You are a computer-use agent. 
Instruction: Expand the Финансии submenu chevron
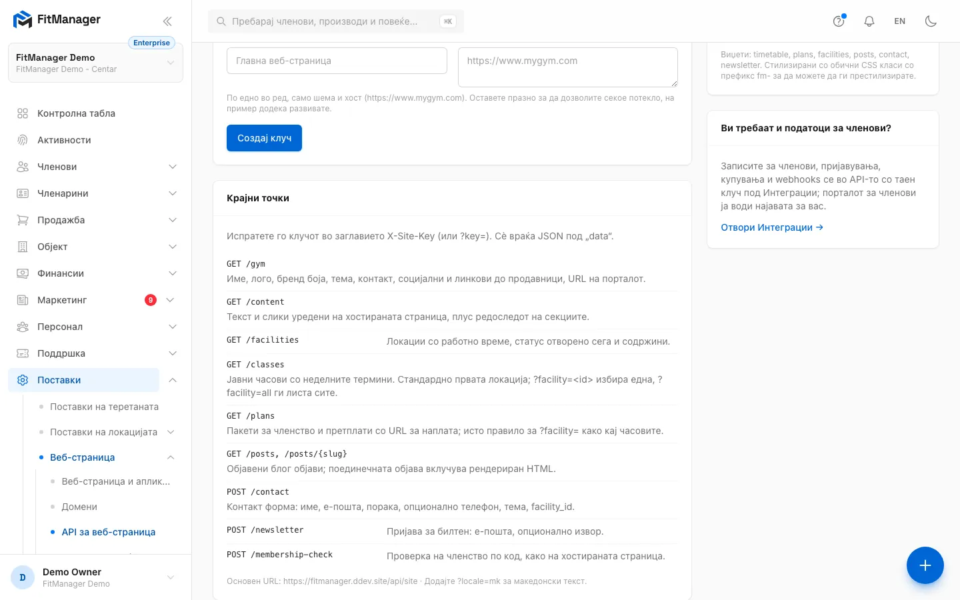click(x=173, y=273)
